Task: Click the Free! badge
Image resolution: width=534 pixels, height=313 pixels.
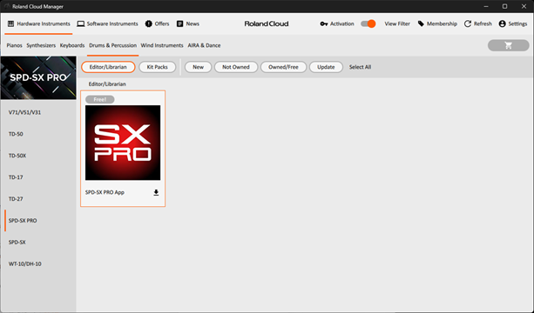Action: pyautogui.click(x=100, y=100)
